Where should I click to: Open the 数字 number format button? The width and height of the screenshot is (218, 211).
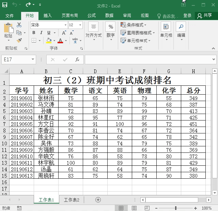pyautogui.click(x=110, y=31)
